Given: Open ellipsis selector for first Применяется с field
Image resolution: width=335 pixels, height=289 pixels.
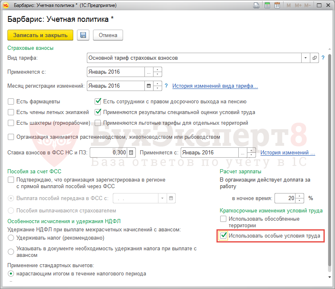Looking at the screenshot, I should click(x=149, y=72).
